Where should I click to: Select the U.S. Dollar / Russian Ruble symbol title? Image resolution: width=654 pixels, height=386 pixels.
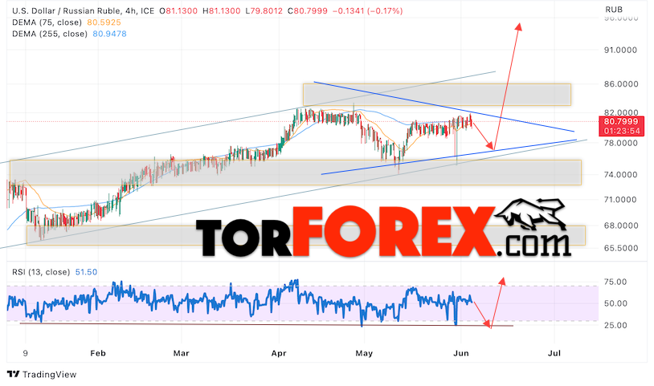point(66,10)
